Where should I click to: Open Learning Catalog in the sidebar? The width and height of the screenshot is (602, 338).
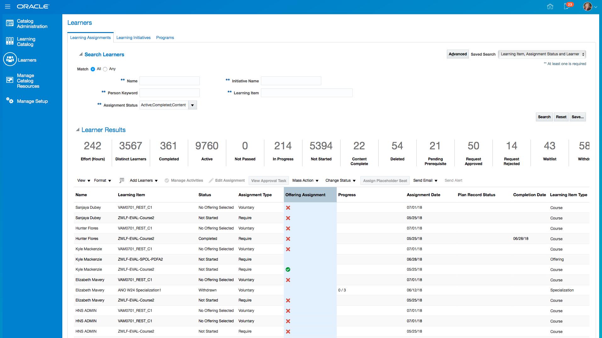(26, 42)
